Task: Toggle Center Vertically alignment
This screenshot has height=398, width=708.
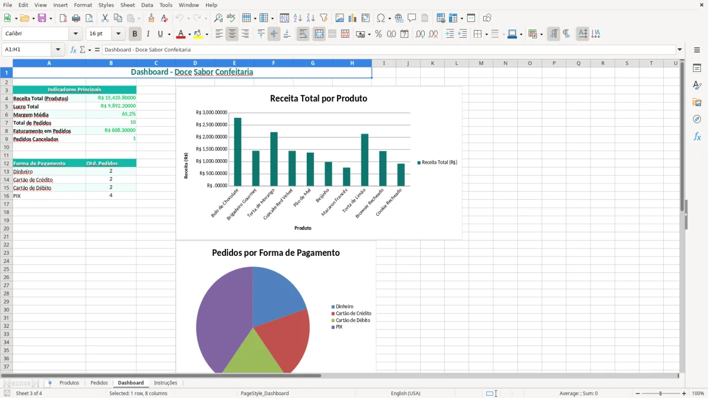Action: 274,34
